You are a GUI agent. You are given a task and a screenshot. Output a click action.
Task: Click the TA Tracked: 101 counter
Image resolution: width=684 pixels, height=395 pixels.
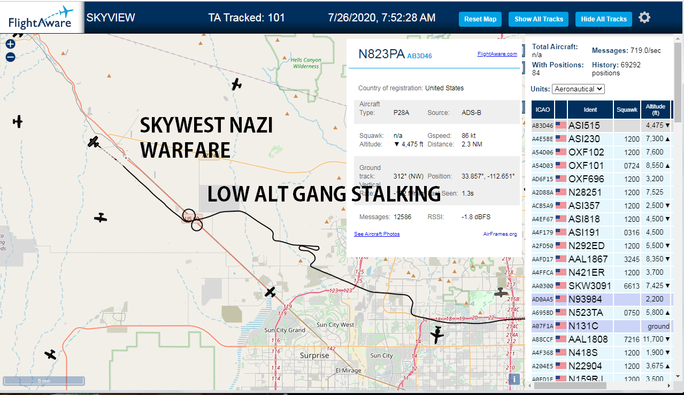(247, 18)
